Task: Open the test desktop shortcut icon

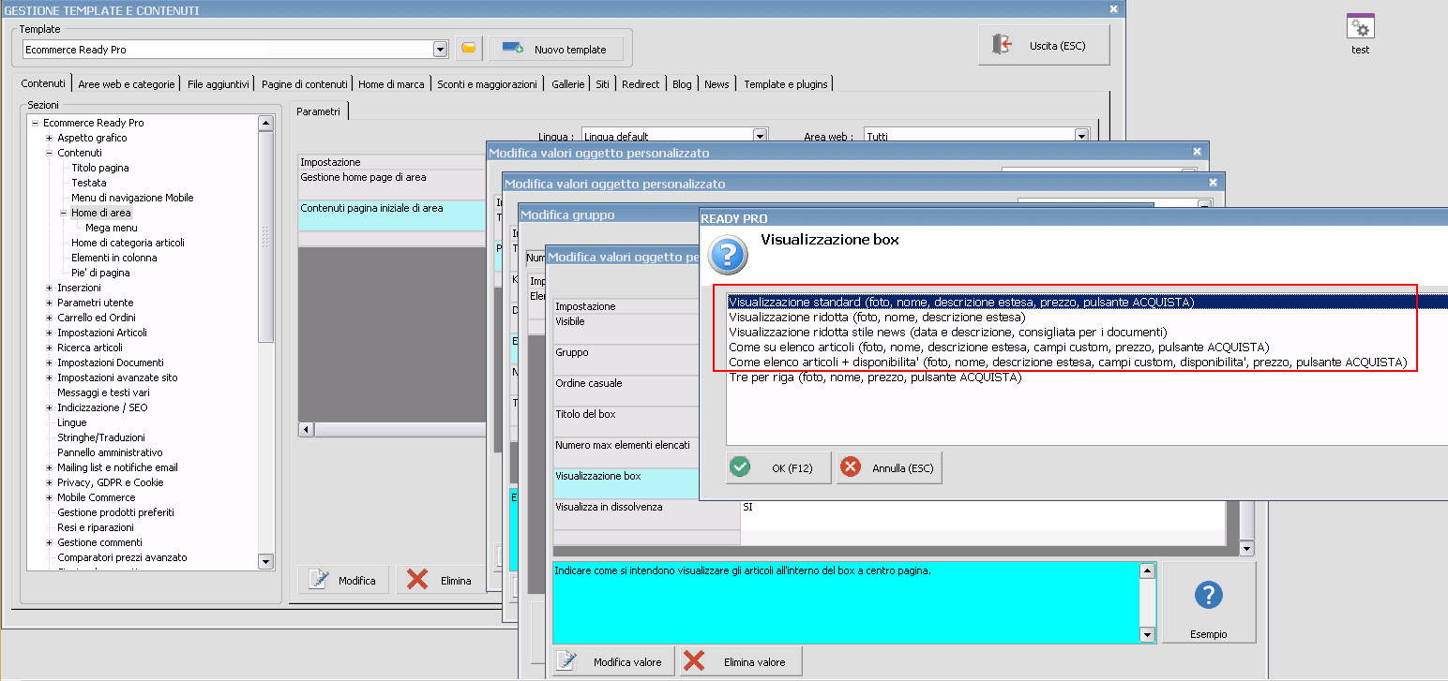Action: (1360, 35)
